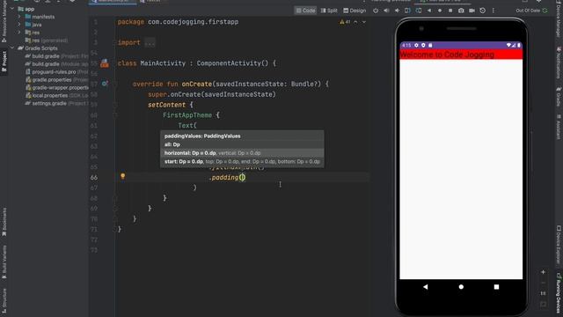Open the Bookmarks tool window
563x317 pixels.
4,222
